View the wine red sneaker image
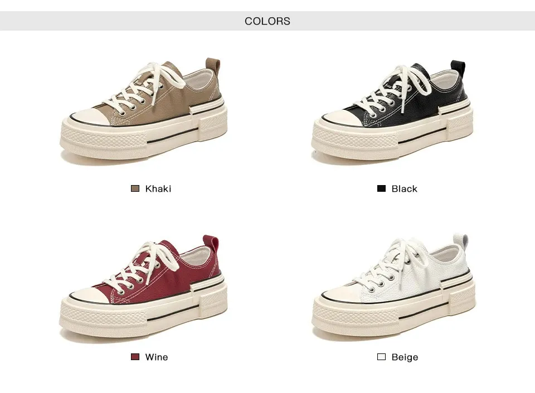Image resolution: width=535 pixels, height=393 pixels. tap(144, 288)
